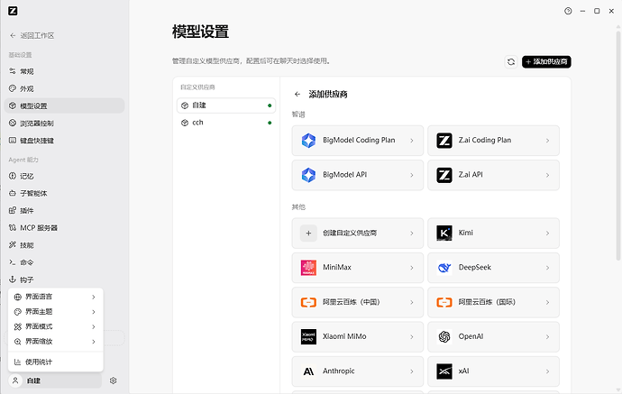Click the Z.ai API logo
Screen dimensions: 622x394
click(444, 175)
